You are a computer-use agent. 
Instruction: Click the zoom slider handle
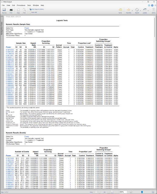142,192
